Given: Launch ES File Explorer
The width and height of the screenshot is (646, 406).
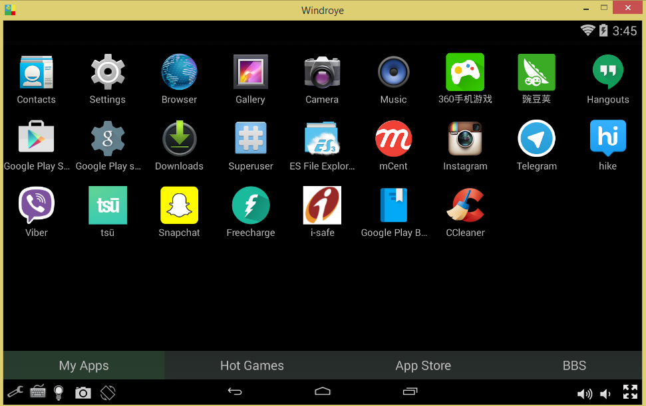Looking at the screenshot, I should tap(322, 139).
